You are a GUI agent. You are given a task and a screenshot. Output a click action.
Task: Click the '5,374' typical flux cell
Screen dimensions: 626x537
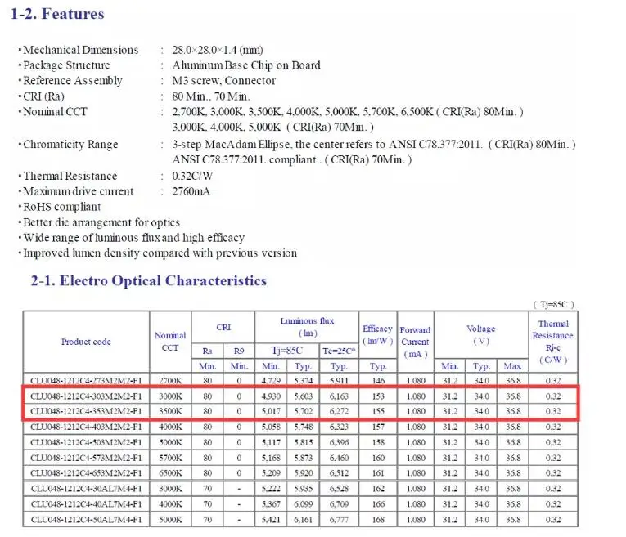point(304,381)
